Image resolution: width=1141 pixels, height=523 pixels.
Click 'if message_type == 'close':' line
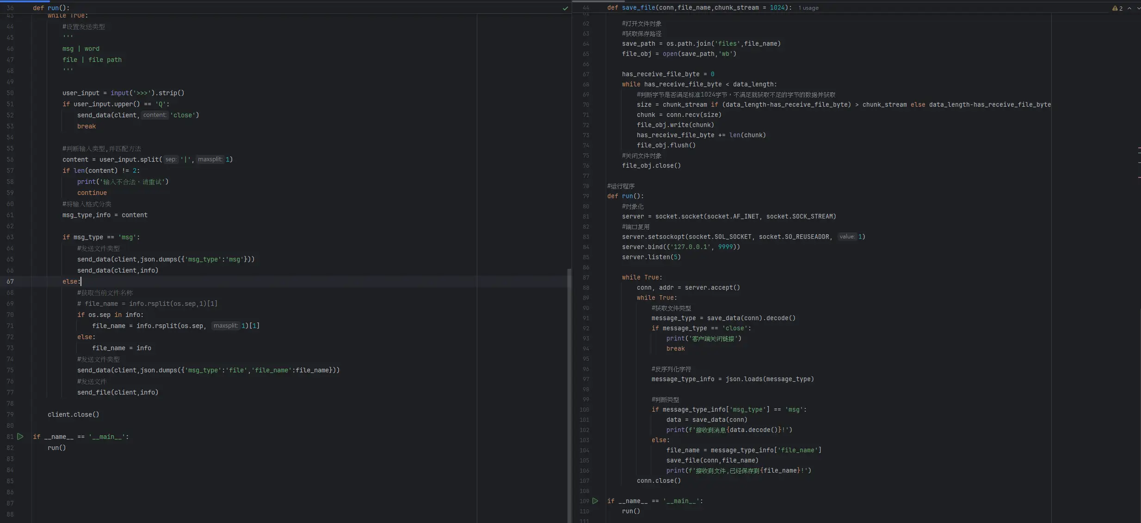701,328
